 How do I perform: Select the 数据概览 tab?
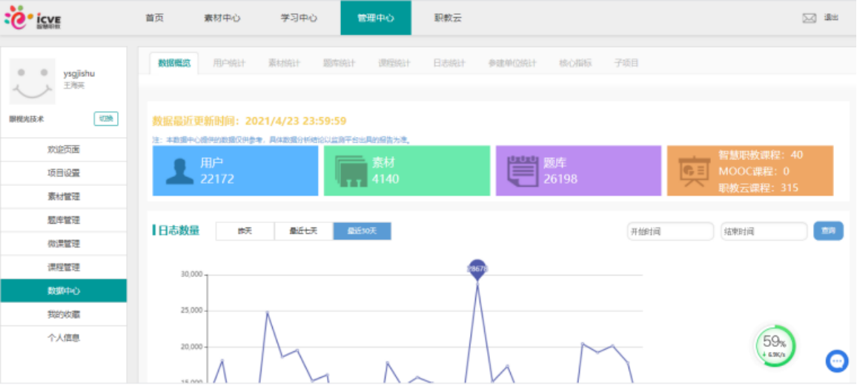pyautogui.click(x=173, y=63)
